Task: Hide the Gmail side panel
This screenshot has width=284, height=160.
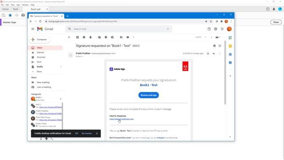Action: (230, 137)
